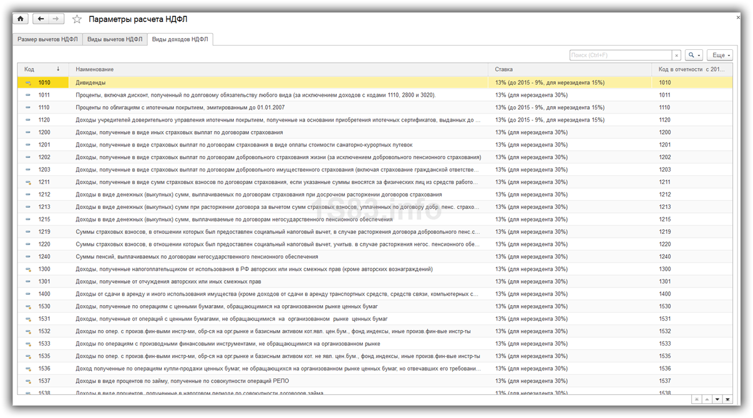The height and width of the screenshot is (418, 753).
Task: Click the Home icon button
Action: [21, 19]
